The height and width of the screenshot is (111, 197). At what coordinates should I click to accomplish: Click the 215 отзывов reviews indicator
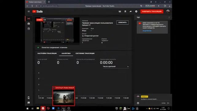[x=150, y=6]
